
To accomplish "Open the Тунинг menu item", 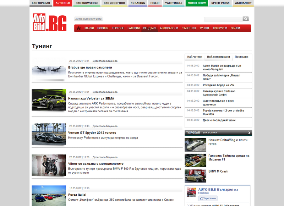I will point(204,28).
